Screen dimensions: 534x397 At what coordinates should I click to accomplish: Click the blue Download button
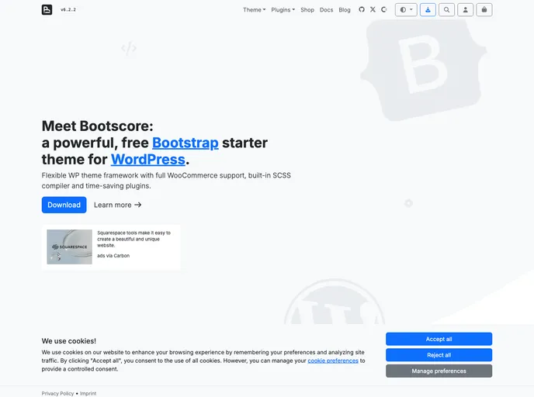(64, 205)
